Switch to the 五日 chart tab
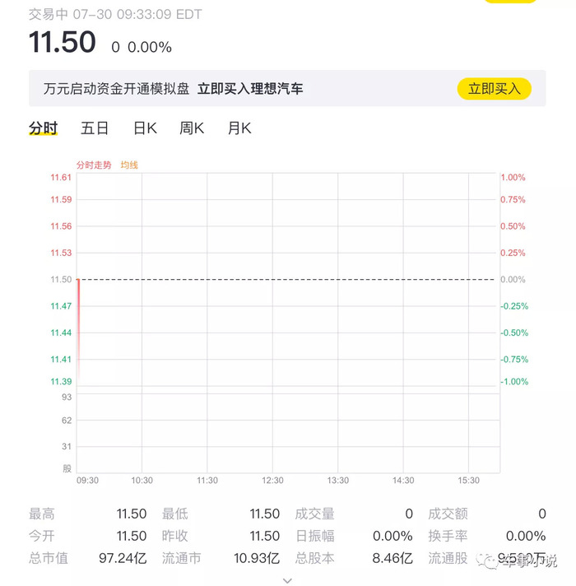The height and width of the screenshot is (586, 576). click(x=95, y=128)
